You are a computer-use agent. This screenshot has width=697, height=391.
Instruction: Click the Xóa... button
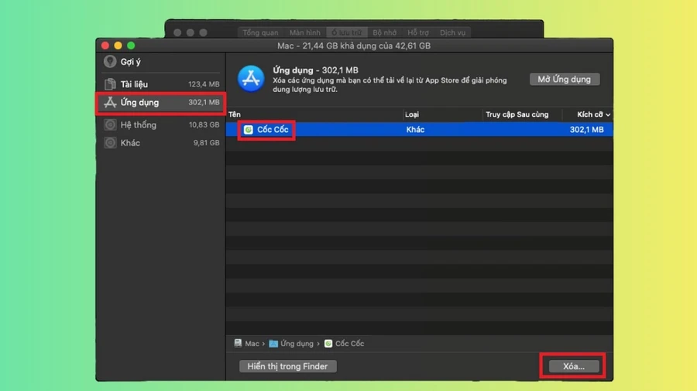573,366
